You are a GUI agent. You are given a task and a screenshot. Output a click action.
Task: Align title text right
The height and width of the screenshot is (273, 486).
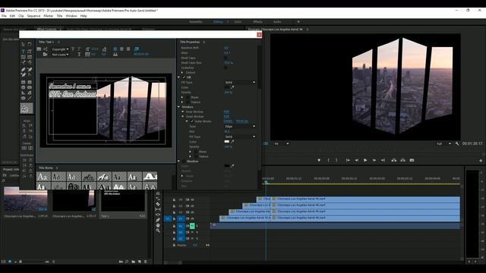(x=128, y=49)
